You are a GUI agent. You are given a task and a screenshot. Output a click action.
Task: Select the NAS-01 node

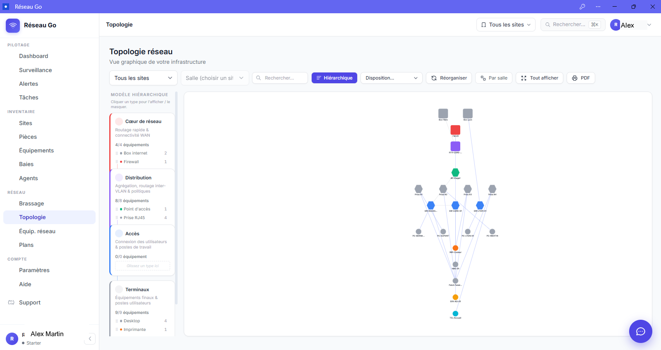pyautogui.click(x=455, y=264)
